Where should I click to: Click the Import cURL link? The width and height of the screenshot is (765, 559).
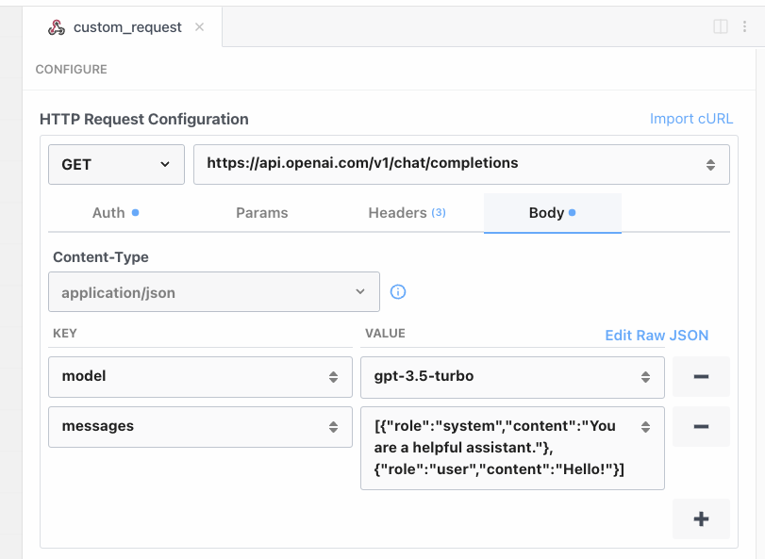[x=690, y=119]
